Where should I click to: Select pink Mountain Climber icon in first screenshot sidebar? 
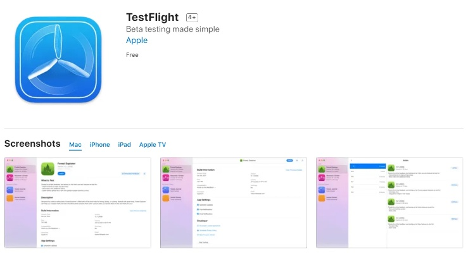9,178
